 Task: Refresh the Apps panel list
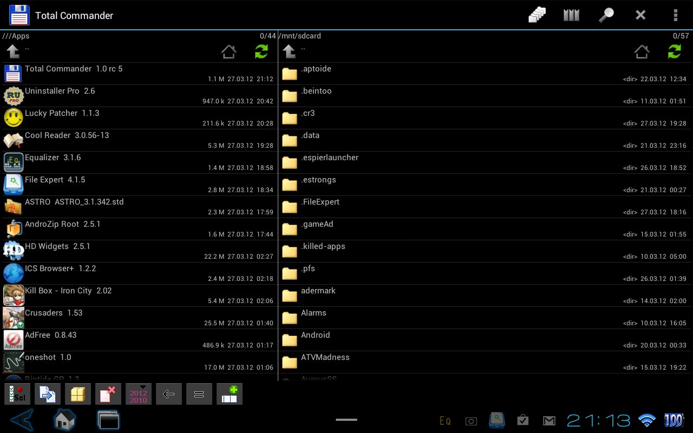coord(261,51)
